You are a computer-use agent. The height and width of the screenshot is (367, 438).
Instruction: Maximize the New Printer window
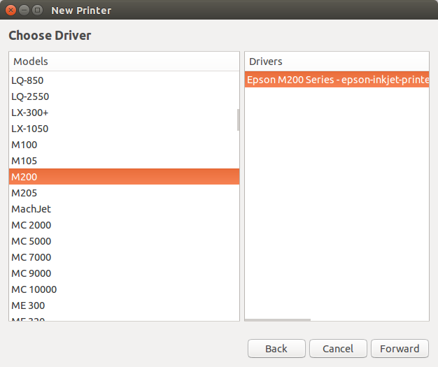click(37, 10)
